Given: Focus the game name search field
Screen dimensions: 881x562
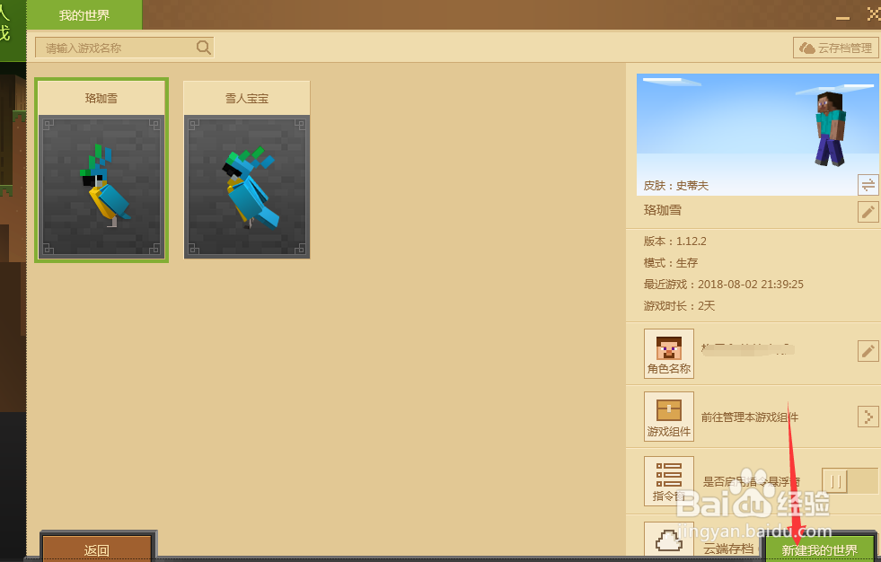Looking at the screenshot, I should tap(124, 48).
